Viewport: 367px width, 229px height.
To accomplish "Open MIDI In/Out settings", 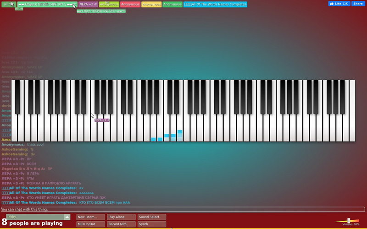I will click(90, 224).
